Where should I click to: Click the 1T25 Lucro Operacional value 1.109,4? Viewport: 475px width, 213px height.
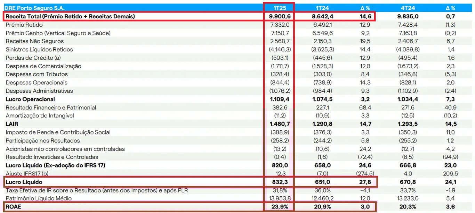click(x=280, y=99)
